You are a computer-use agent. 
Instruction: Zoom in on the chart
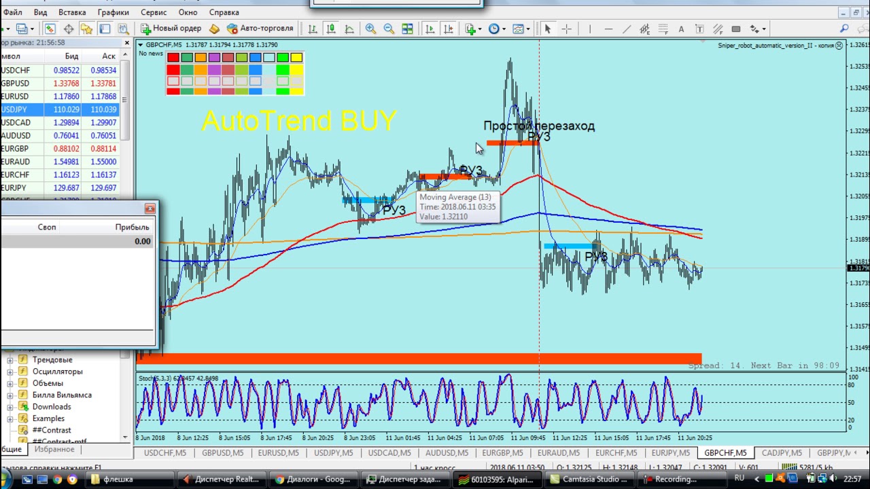pyautogui.click(x=370, y=29)
